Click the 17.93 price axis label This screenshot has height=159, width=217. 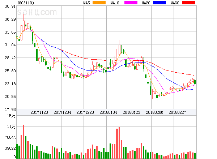point(10,109)
